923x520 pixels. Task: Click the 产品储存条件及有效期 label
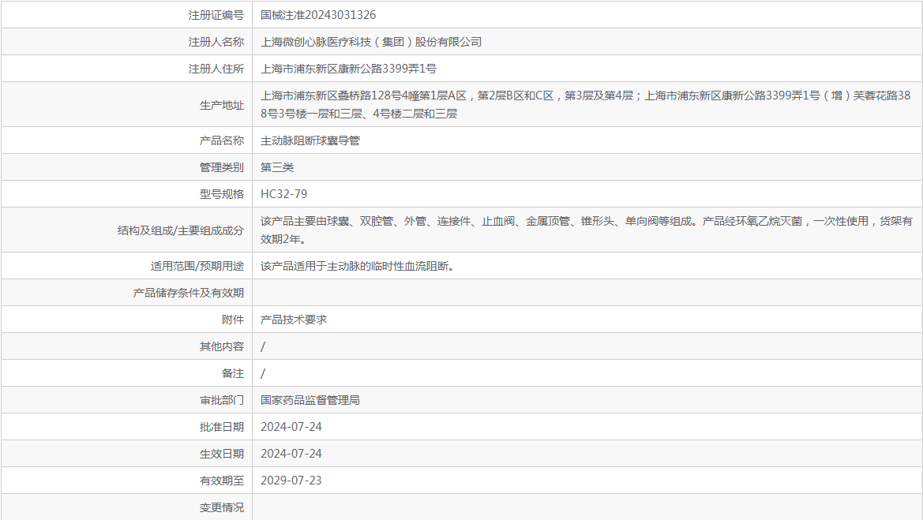(189, 293)
